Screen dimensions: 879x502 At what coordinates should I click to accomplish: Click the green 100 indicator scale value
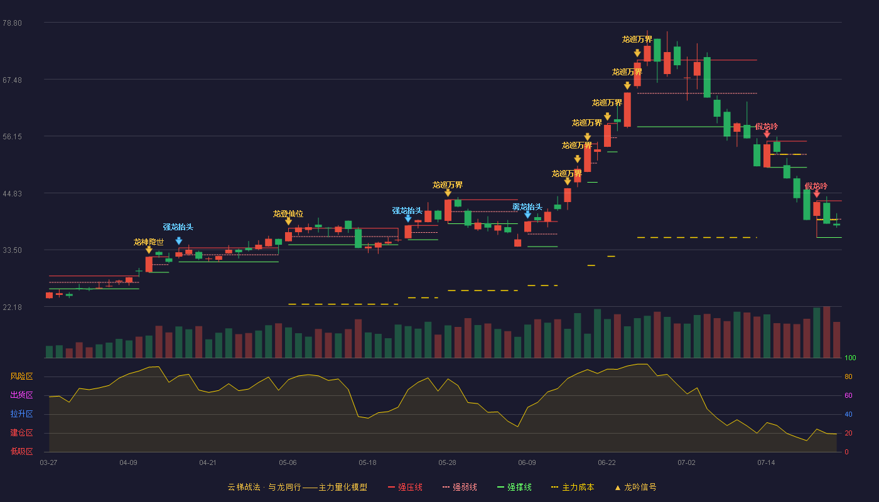pyautogui.click(x=850, y=358)
